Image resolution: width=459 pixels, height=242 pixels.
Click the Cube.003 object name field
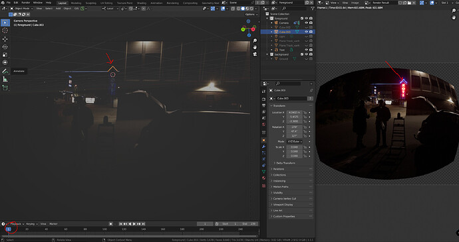[291, 98]
